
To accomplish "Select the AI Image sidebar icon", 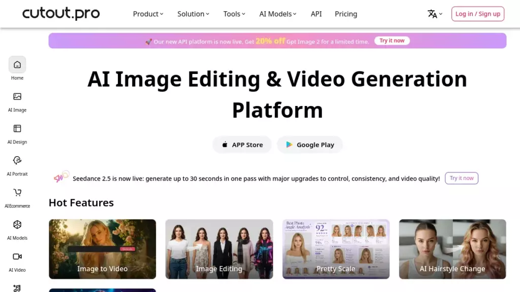I will pyautogui.click(x=17, y=96).
